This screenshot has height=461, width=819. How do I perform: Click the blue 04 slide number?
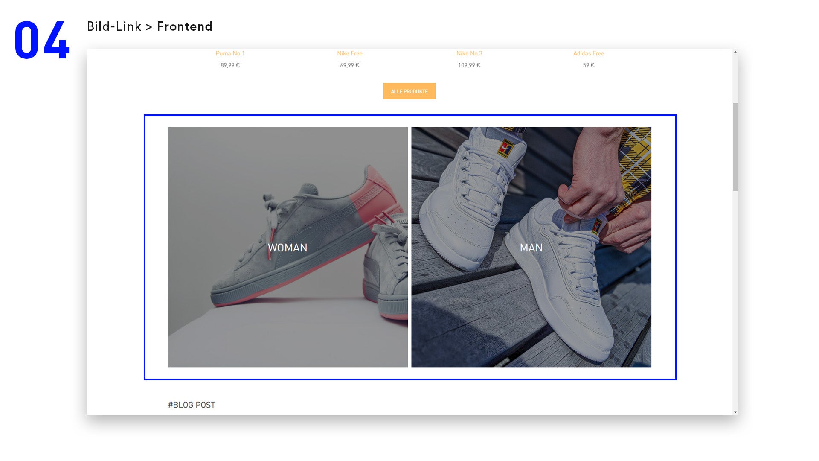[41, 40]
